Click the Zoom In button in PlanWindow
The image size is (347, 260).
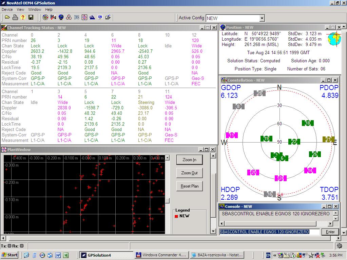(x=189, y=160)
